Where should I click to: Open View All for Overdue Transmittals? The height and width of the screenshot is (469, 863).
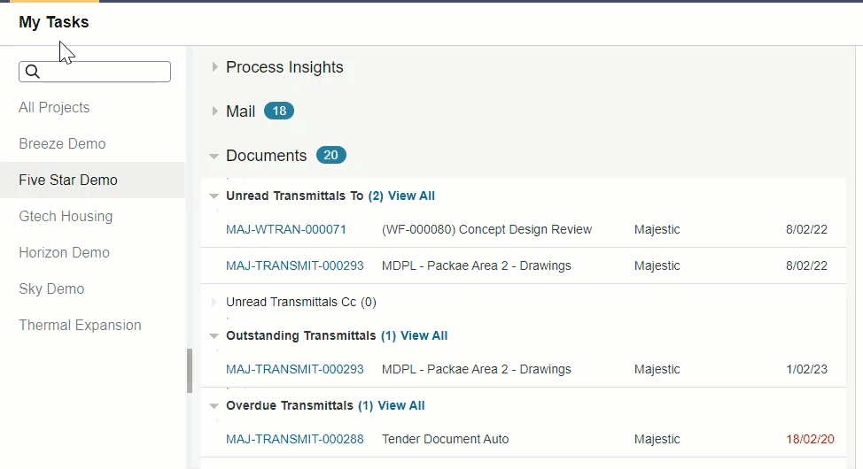(x=401, y=406)
